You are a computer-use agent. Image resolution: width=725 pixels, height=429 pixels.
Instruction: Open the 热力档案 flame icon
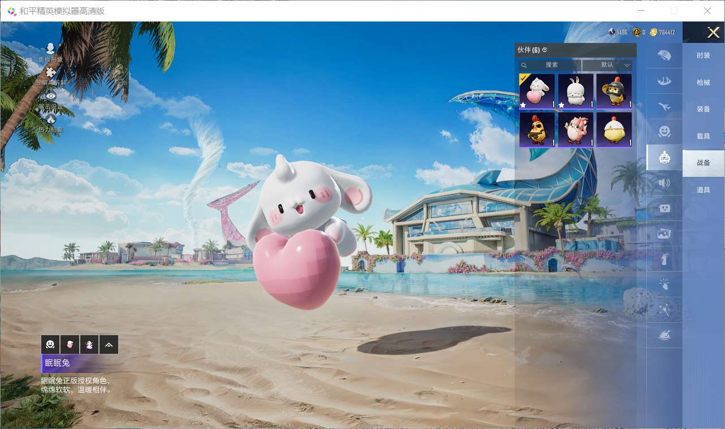(x=51, y=120)
